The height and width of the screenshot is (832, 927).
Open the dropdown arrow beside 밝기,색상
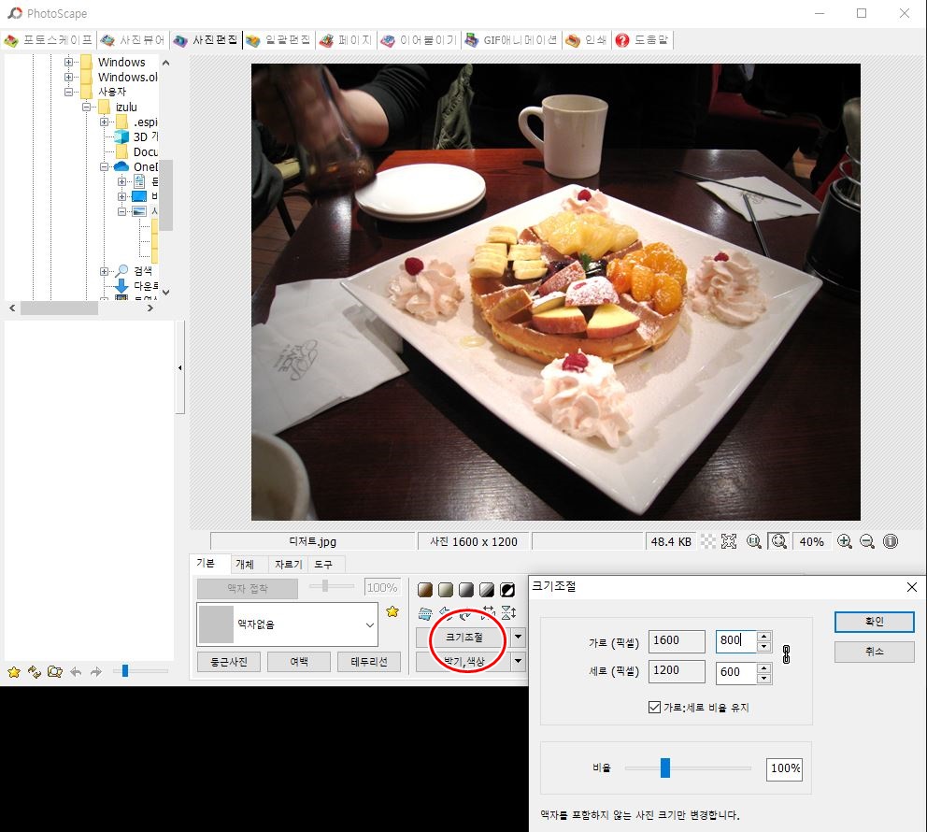point(518,661)
